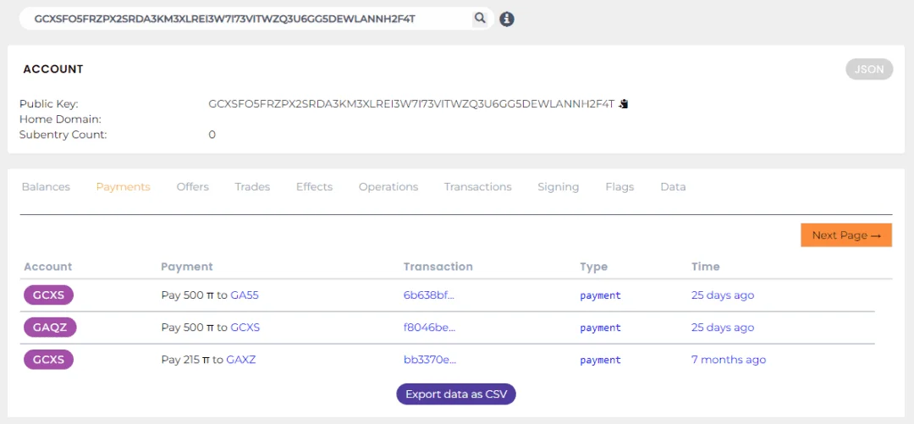Viewport: 914px width, 424px height.
Task: Open transaction bb3370e...
Action: (430, 360)
